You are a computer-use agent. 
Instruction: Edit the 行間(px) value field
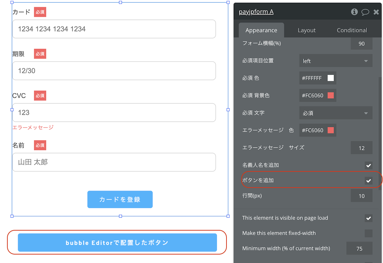tap(362, 196)
